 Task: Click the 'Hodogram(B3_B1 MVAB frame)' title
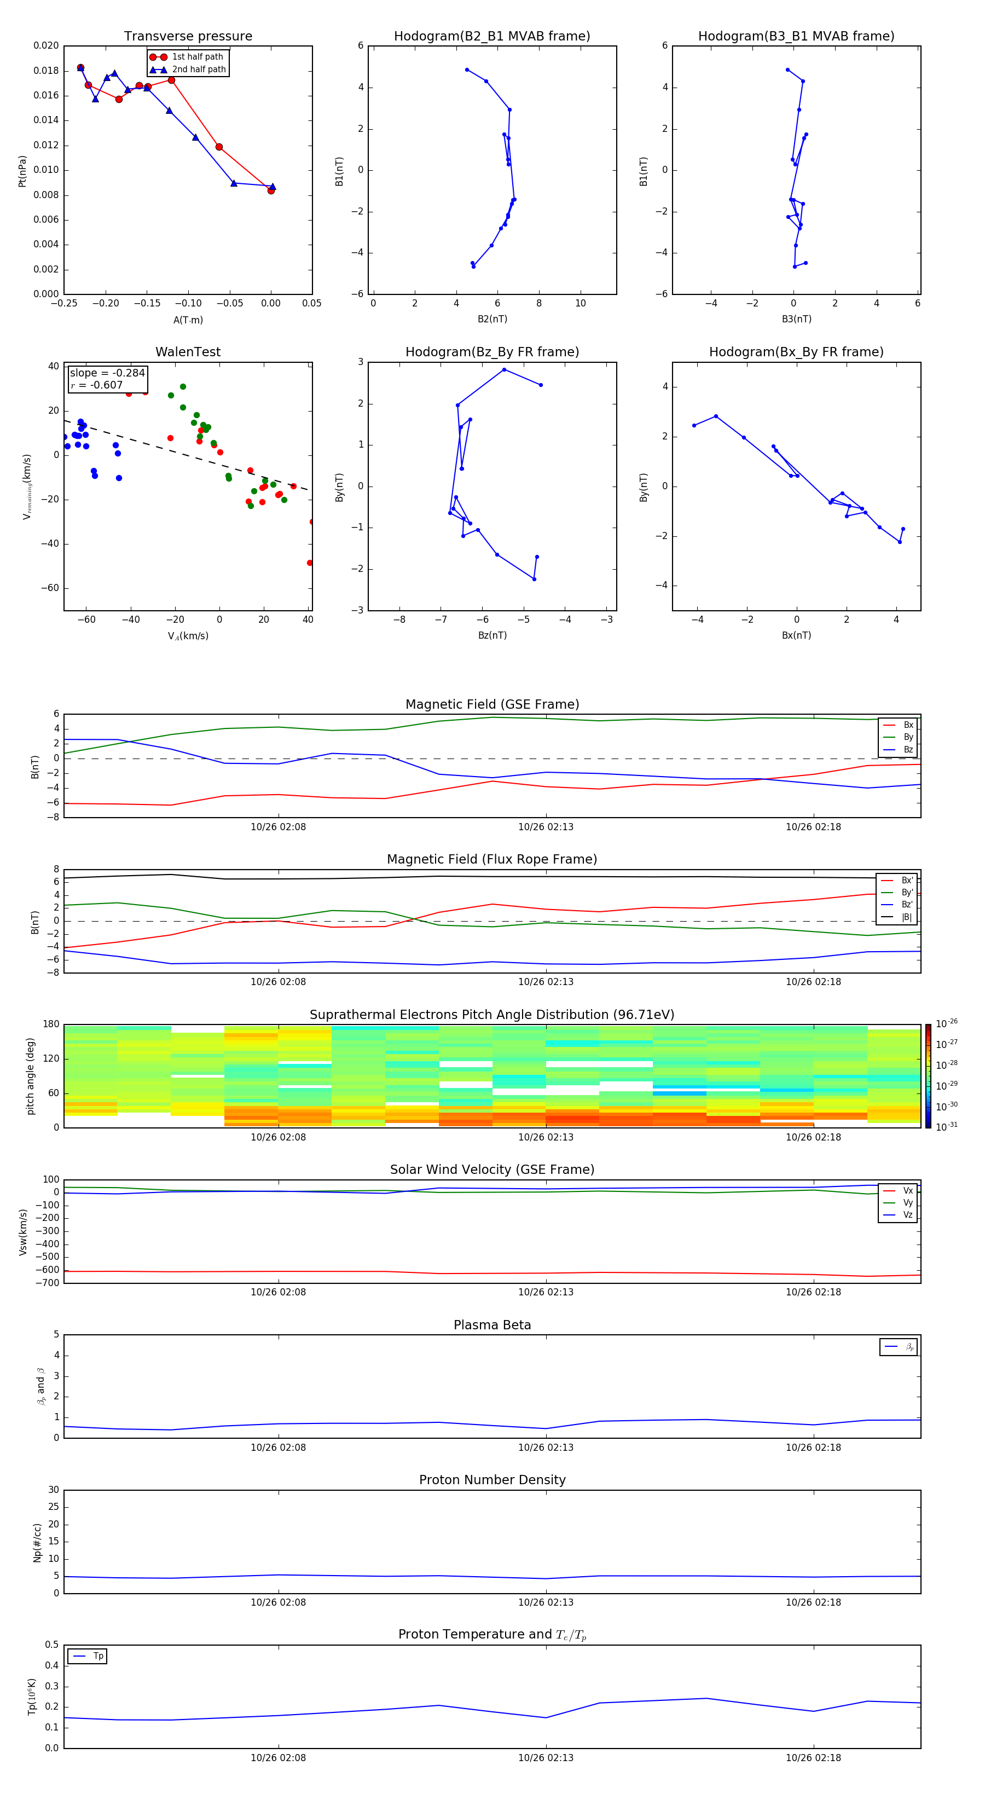click(796, 37)
